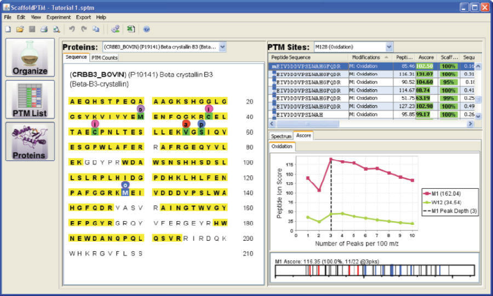This screenshot has height=296, width=493.
Task: Click pink 'i' marker above C in ENFQGKRCEL
Action: tap(209, 109)
